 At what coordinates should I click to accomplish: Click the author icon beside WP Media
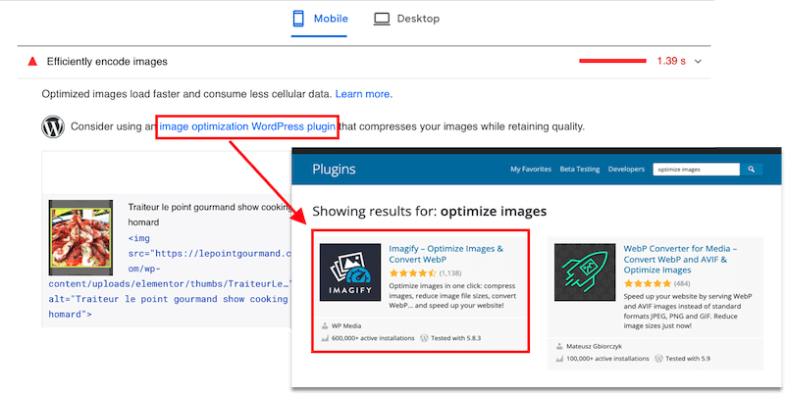[326, 326]
